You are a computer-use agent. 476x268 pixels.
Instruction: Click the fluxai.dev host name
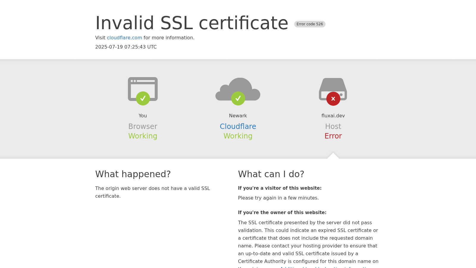(333, 116)
